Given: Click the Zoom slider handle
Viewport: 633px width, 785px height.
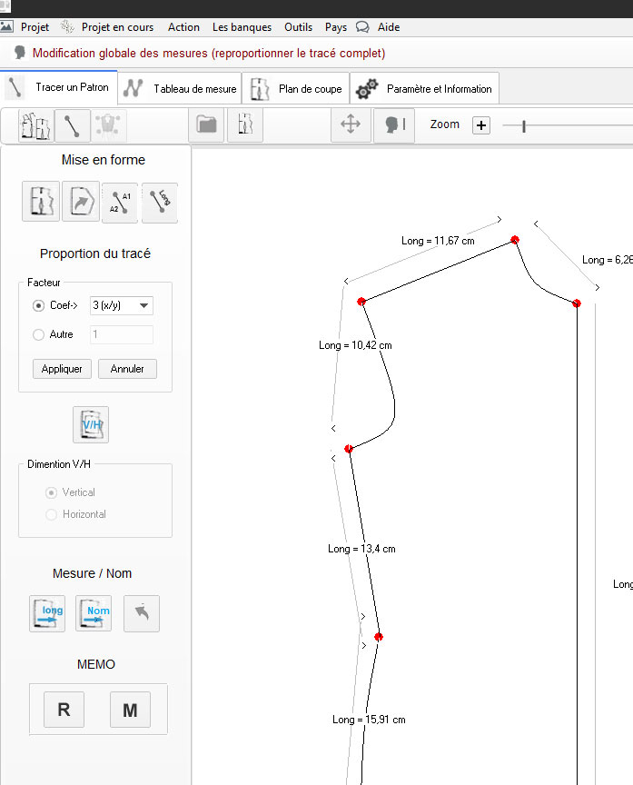Looking at the screenshot, I should 524,125.
